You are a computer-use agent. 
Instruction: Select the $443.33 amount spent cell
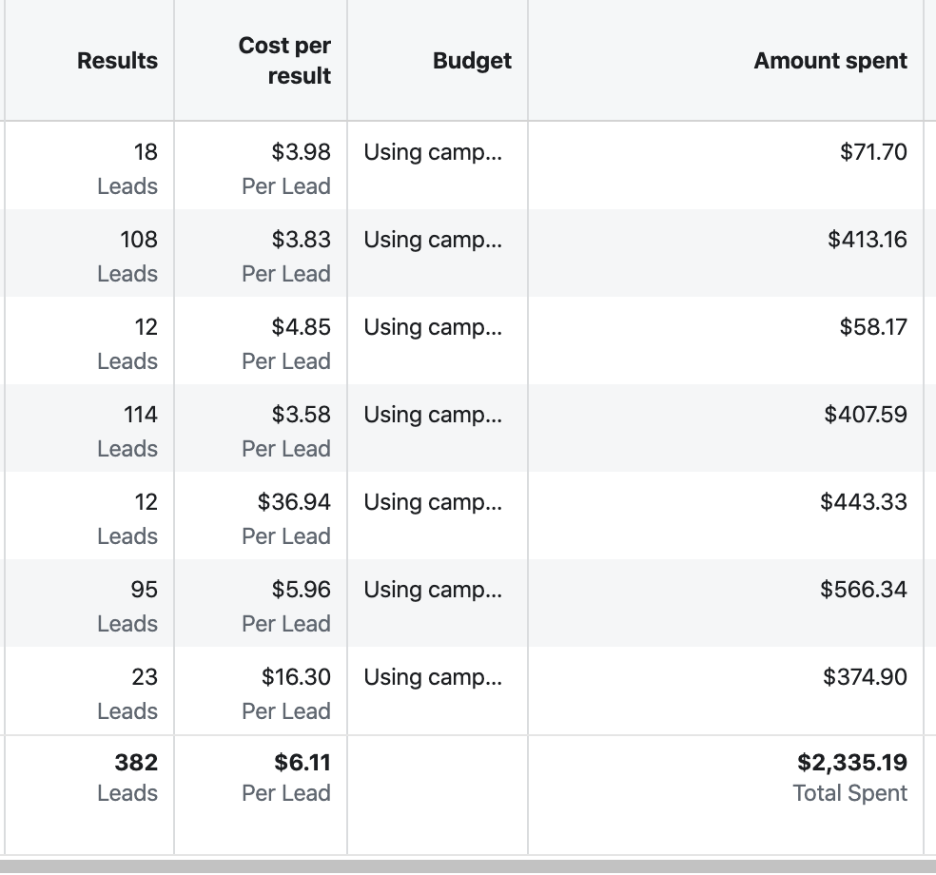click(863, 502)
